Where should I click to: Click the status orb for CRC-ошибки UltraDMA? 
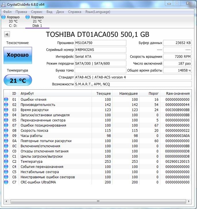point(6,182)
